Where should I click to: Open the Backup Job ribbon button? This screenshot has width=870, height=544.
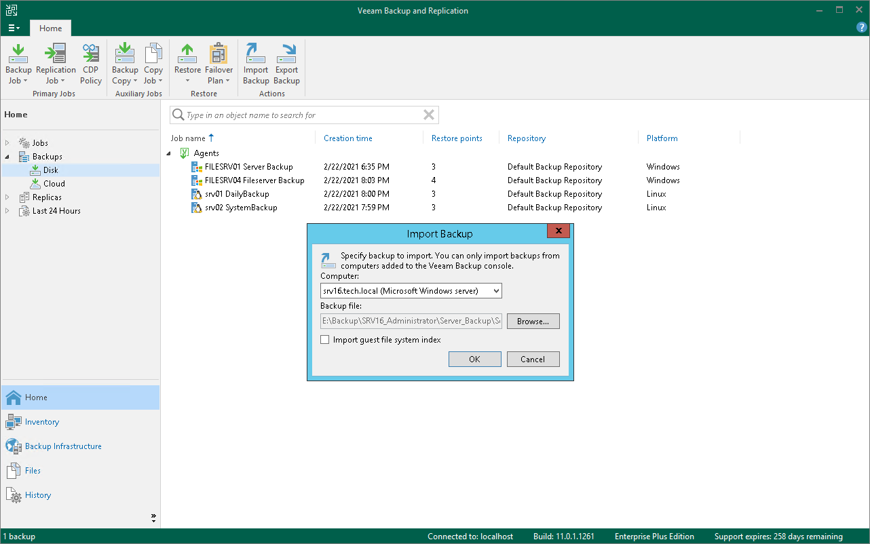pyautogui.click(x=18, y=64)
